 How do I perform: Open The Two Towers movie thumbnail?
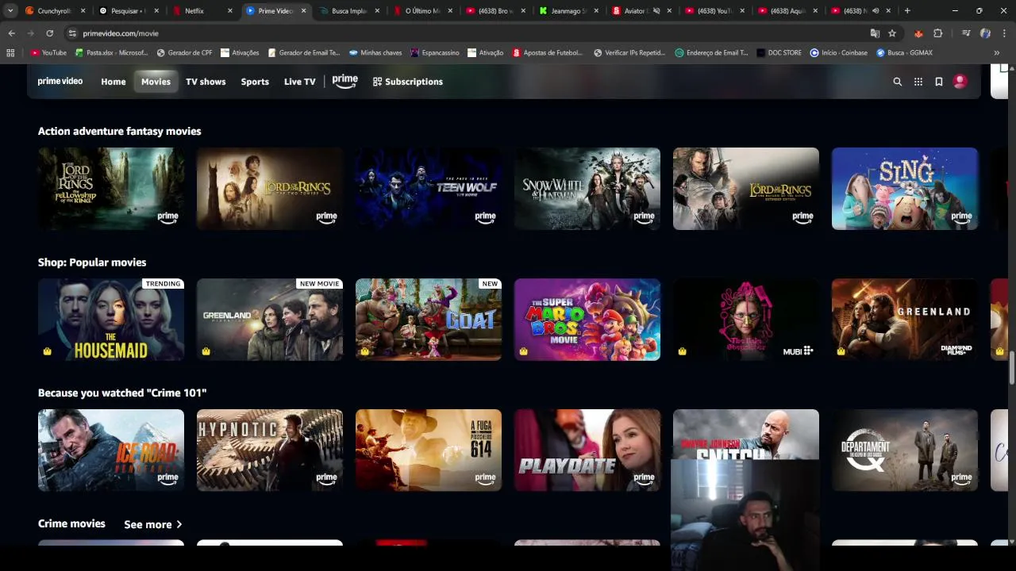coord(270,189)
